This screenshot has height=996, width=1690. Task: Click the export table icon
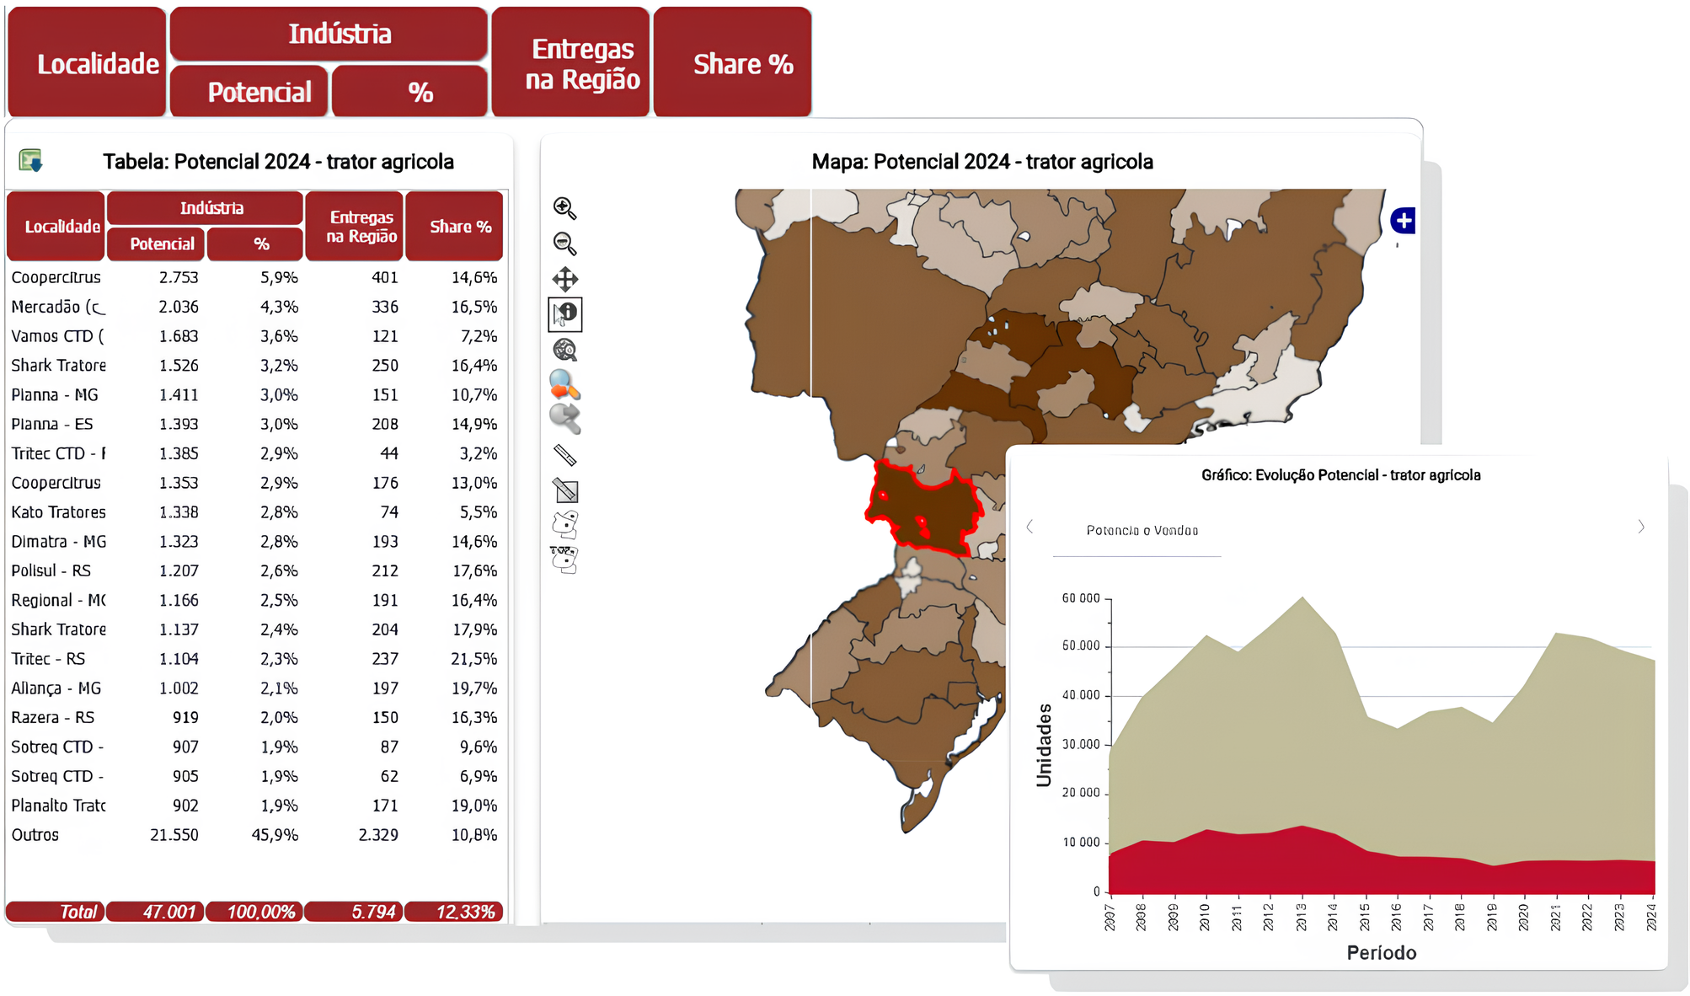(31, 160)
